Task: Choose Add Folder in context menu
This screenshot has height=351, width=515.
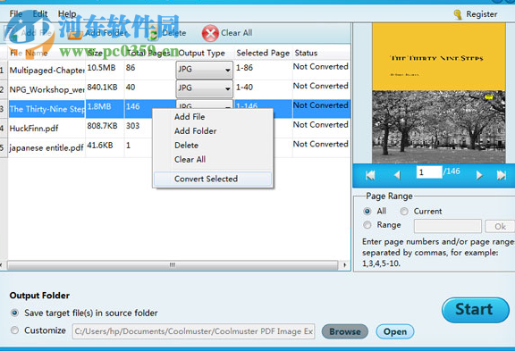Action: point(196,131)
